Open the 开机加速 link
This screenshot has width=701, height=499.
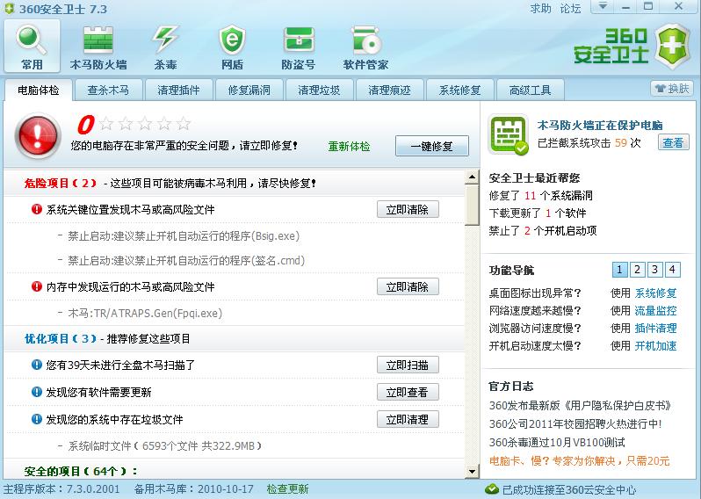point(655,345)
